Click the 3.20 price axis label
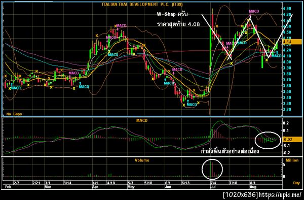The image size is (304, 200). coord(287,110)
